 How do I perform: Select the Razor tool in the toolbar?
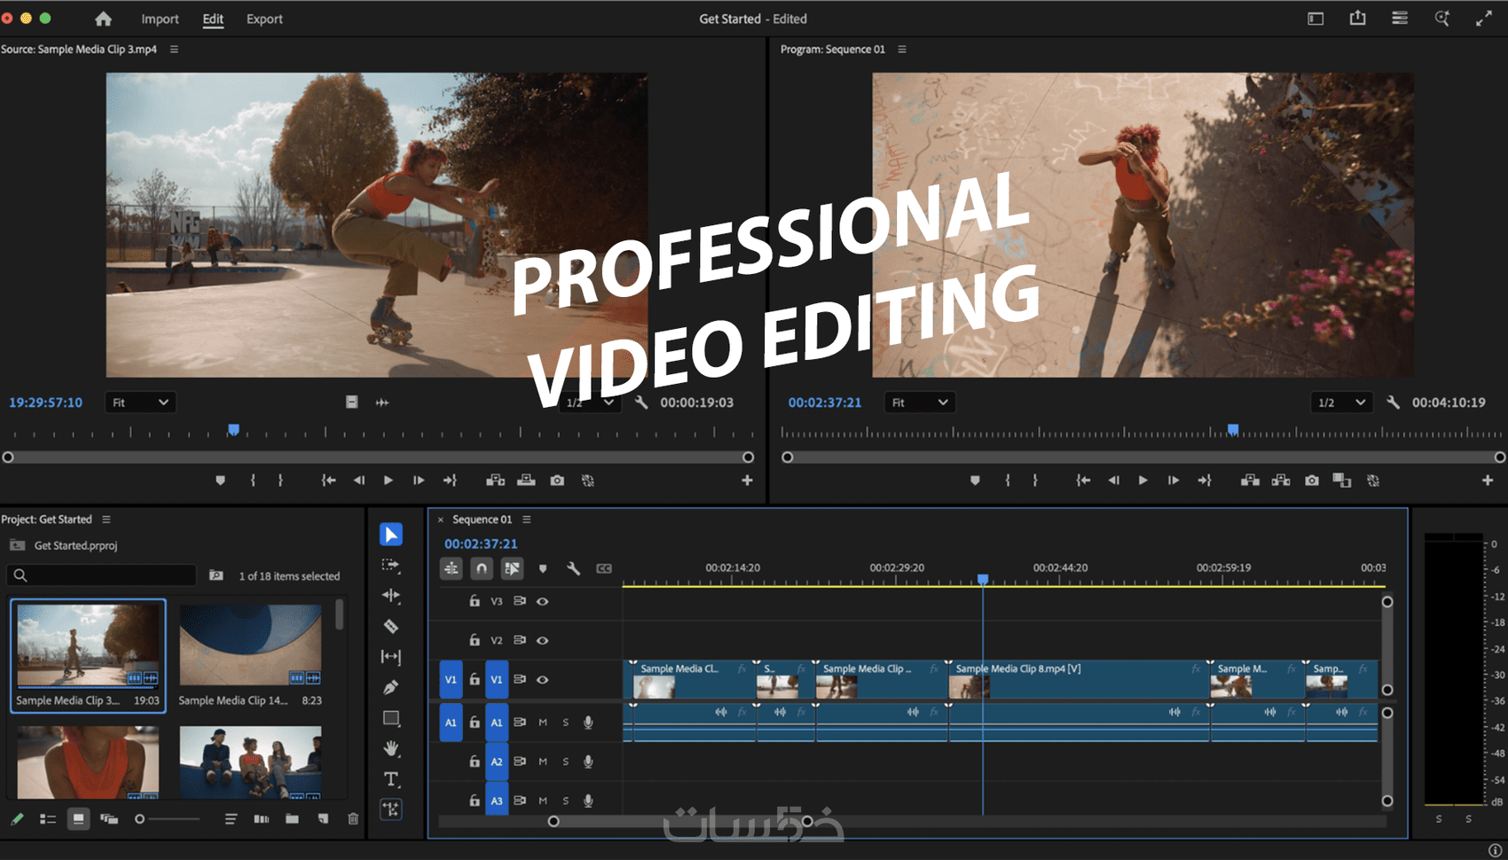[x=390, y=627]
